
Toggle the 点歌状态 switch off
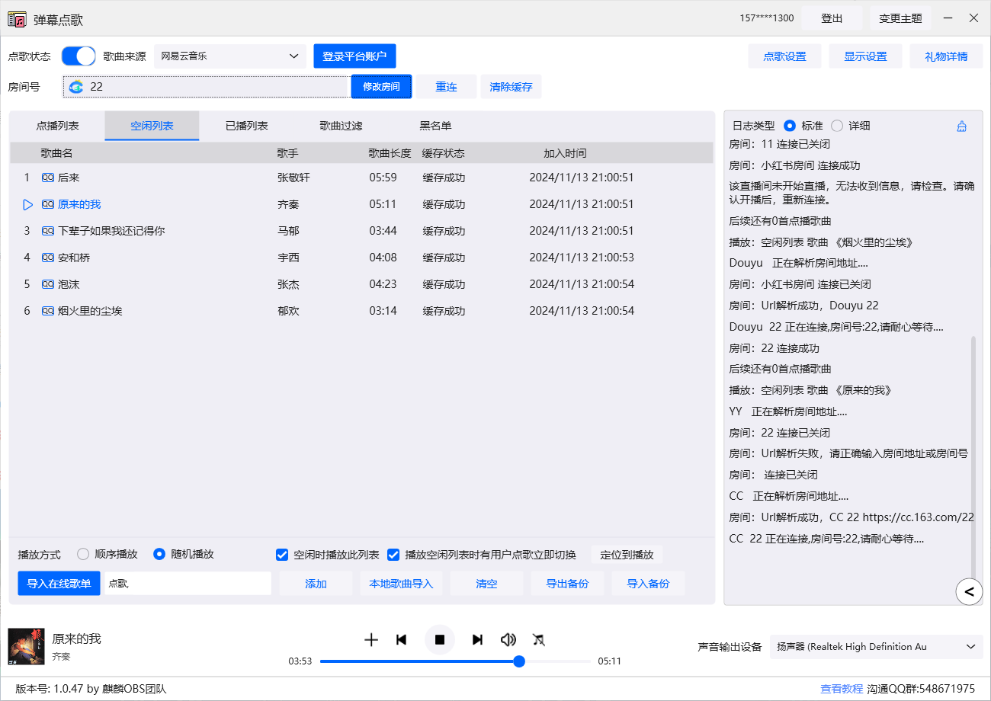pos(79,56)
